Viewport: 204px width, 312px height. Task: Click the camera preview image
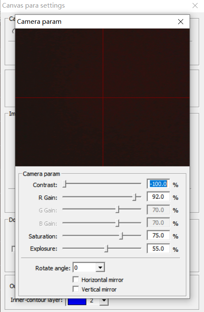[x=102, y=97]
